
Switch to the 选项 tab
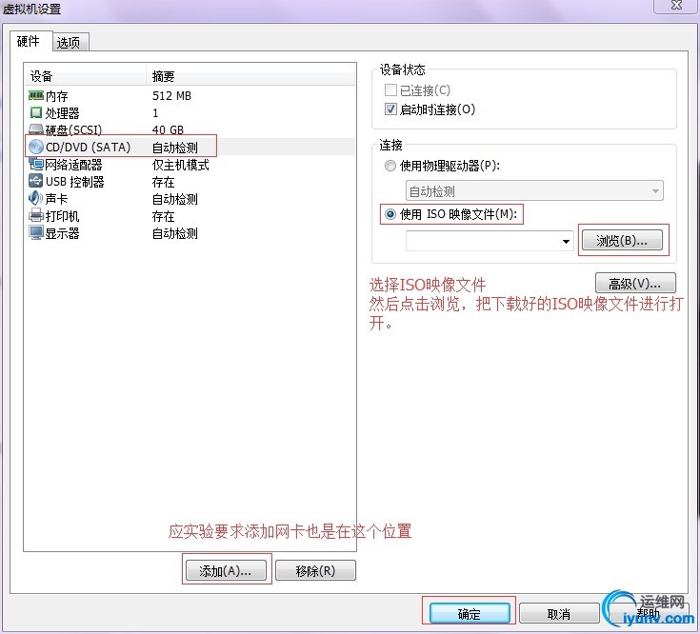[69, 43]
